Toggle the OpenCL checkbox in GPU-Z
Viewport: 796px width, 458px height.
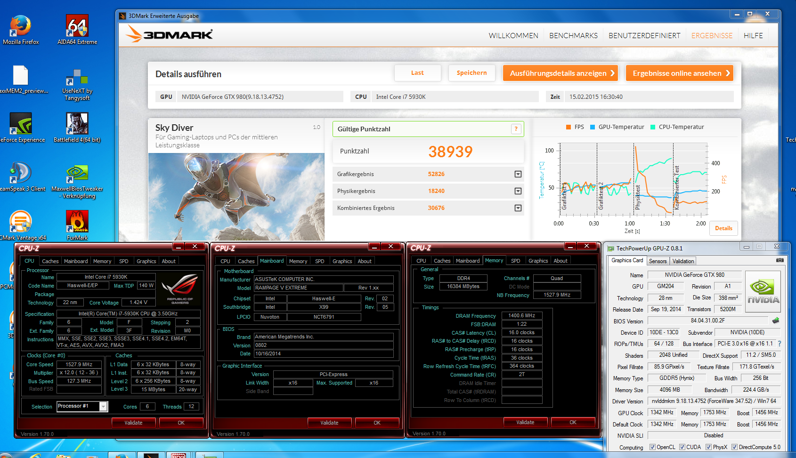pyautogui.click(x=652, y=447)
